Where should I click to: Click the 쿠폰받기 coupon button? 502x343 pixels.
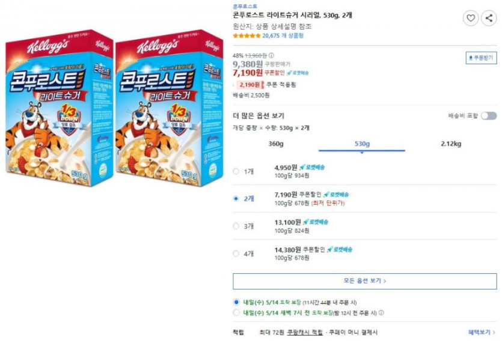click(x=481, y=58)
